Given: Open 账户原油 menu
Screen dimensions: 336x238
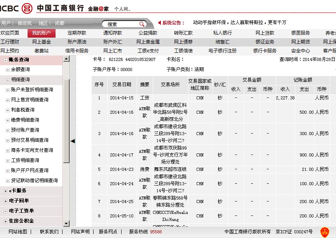Looking at the screenshot, I should [x=77, y=42].
